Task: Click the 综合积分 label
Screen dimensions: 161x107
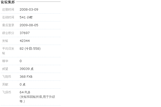Action: tap(8, 33)
